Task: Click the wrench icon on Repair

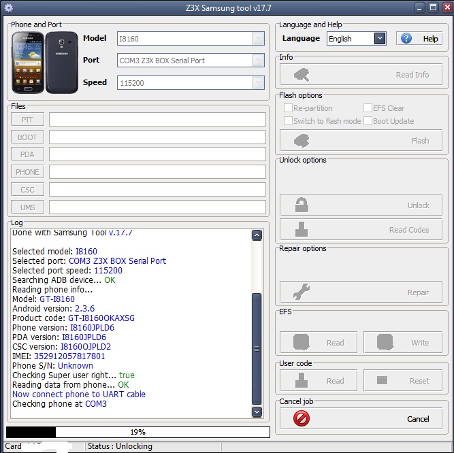Action: (301, 292)
